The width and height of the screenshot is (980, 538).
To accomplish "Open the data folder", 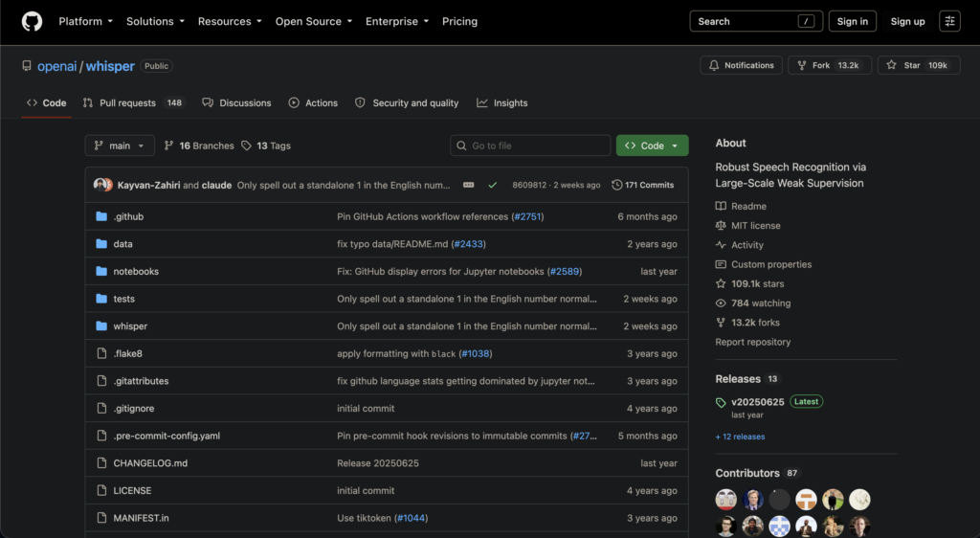I will [123, 244].
